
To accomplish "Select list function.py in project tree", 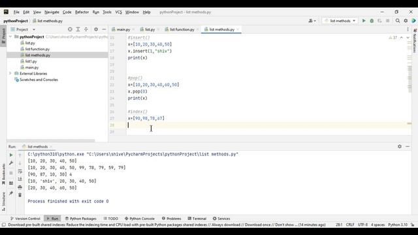I will click(x=37, y=49).
